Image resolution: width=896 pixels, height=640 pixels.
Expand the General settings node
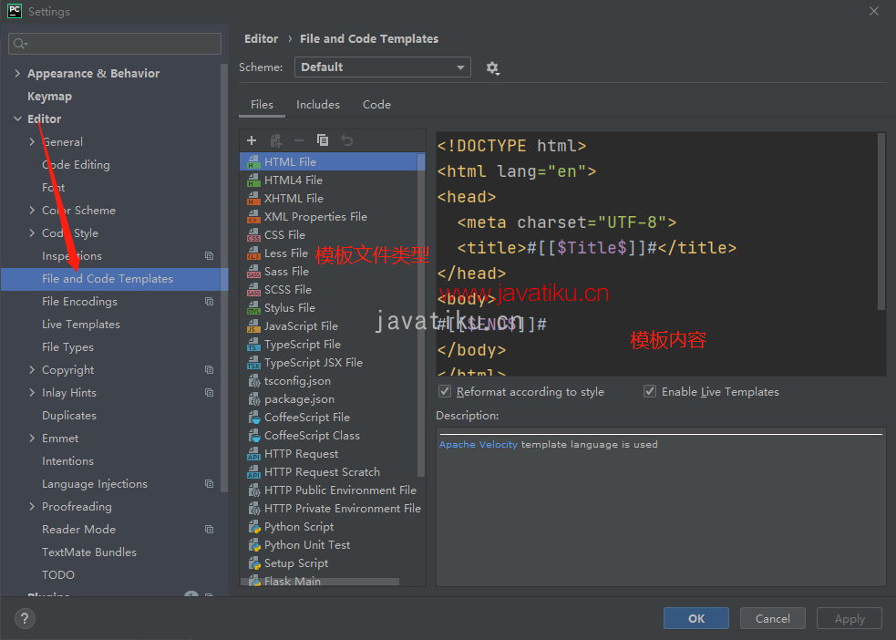32,141
